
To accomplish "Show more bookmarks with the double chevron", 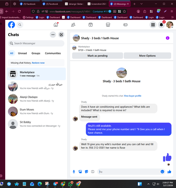I will coord(172,17).
